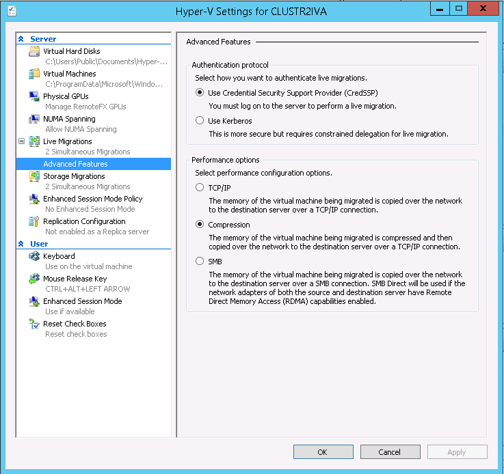Click the Physical GPUs monitor icon

34,96
